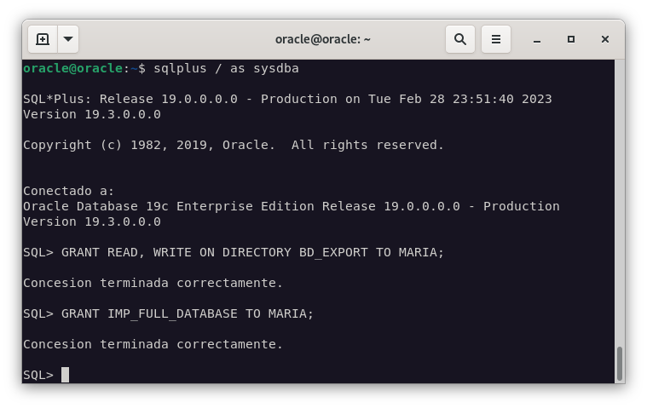Viewport: 647px width, 408px height.
Task: Click the Conectado a: text line
Action: 68,191
